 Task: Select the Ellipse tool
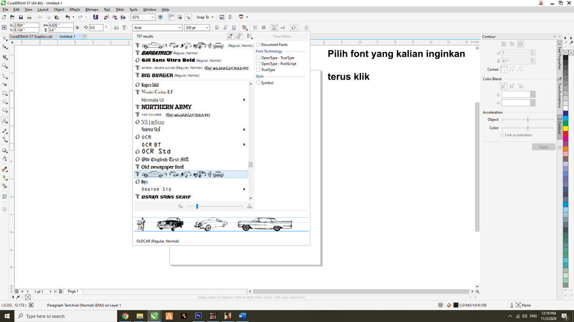[x=4, y=102]
